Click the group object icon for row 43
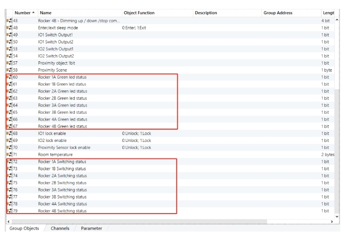This screenshot has height=232, width=347. (x=9, y=21)
